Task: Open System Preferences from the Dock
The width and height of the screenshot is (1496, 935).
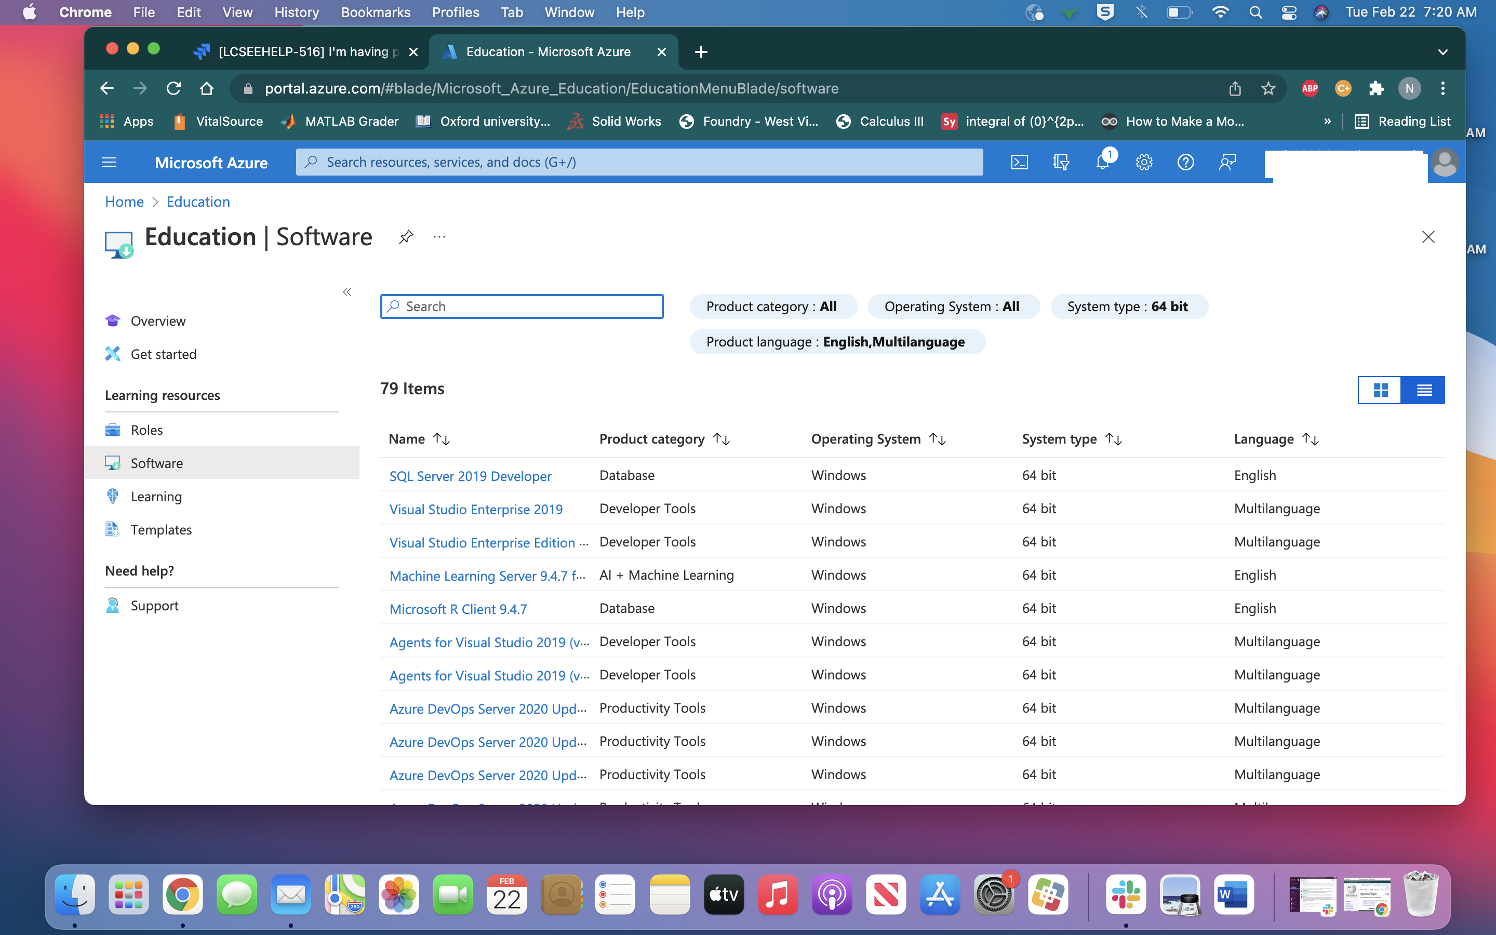Action: point(994,895)
